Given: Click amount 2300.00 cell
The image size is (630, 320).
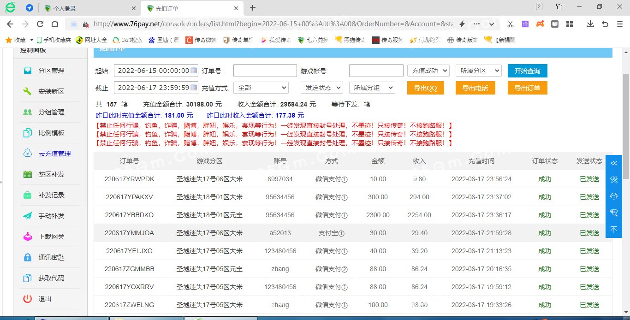Looking at the screenshot, I should (x=378, y=215).
